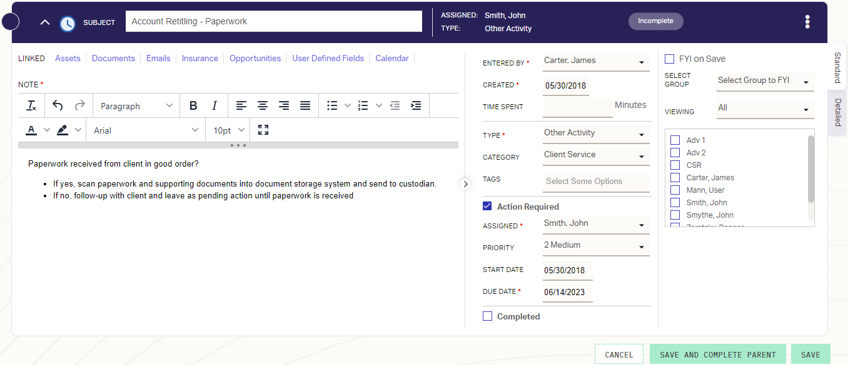Insert a bullet list

(333, 106)
